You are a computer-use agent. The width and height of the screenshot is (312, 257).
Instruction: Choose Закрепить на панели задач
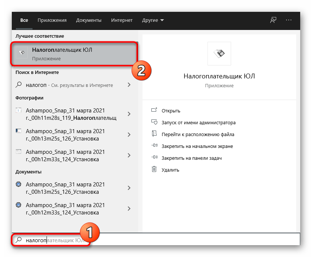pos(191,158)
